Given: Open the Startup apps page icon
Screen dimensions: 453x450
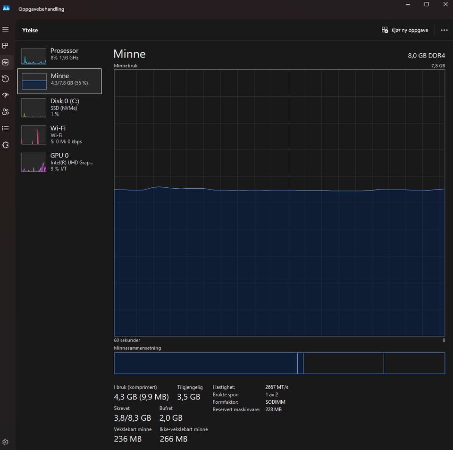Looking at the screenshot, I should coord(6,95).
